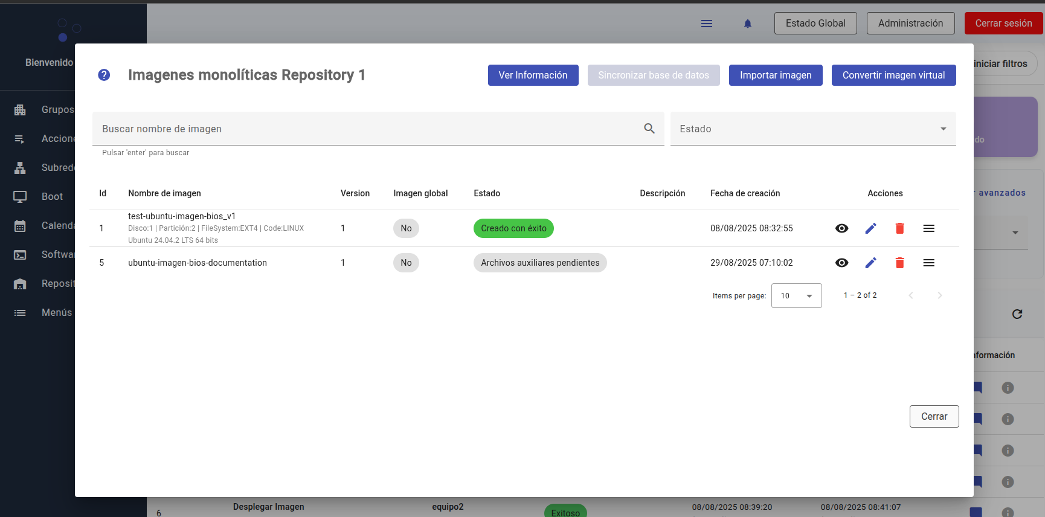Open the Boot sidebar menu item
This screenshot has width=1045, height=517.
52,196
